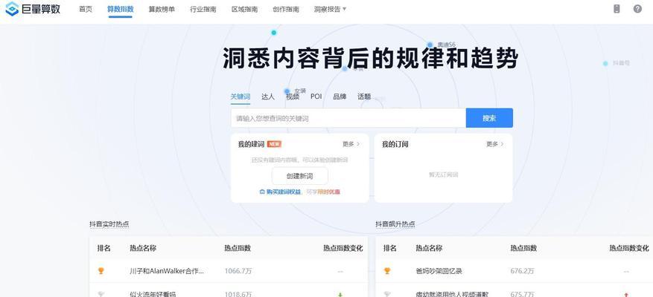Expand the 洞察报告 dropdown menu
Screen dimensions: 653x297
point(331,9)
